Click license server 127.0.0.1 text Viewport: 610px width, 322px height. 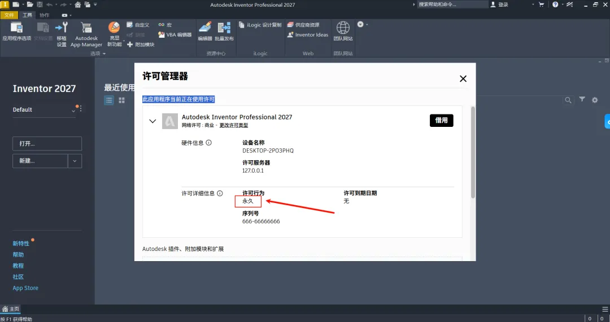[x=253, y=170]
